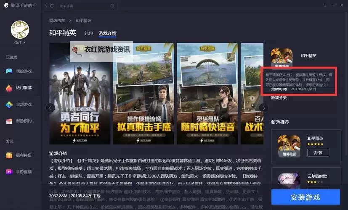Open the 勇者同行 为了和平 screenshot
This screenshot has height=210, width=348.
(80, 94)
